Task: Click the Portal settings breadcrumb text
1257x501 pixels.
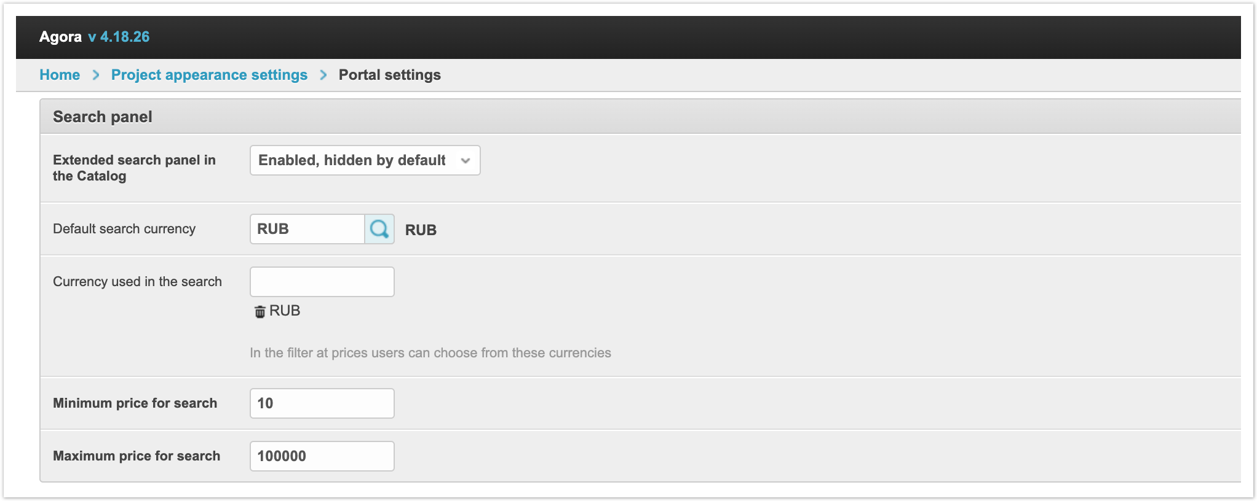Action: tap(389, 75)
